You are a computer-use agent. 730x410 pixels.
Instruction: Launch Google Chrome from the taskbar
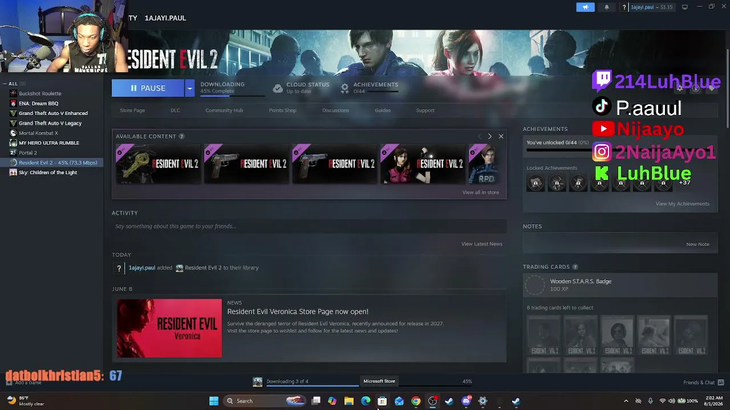click(416, 401)
